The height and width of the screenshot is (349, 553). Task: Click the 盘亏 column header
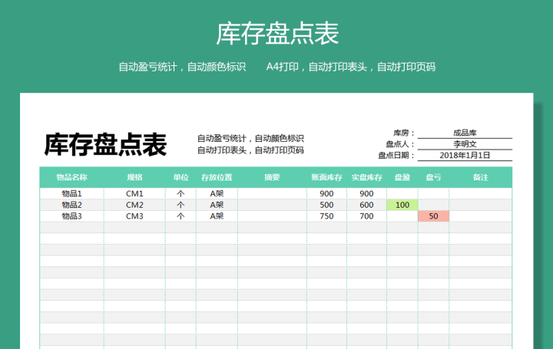(433, 177)
